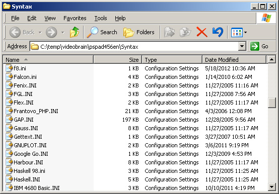Click the Back navigation arrow icon

coord(15,32)
